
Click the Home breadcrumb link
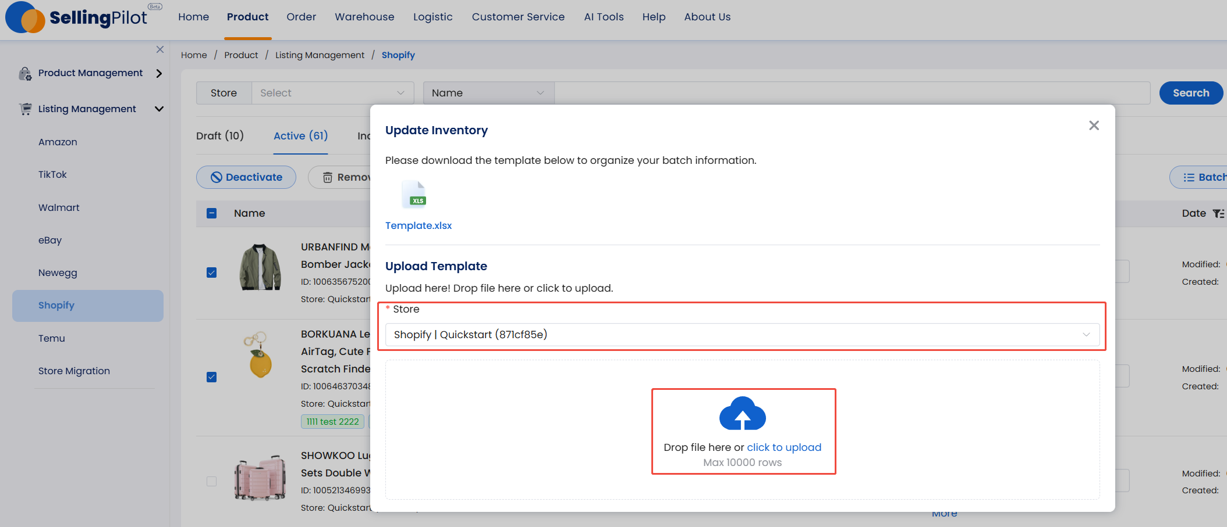pos(194,55)
